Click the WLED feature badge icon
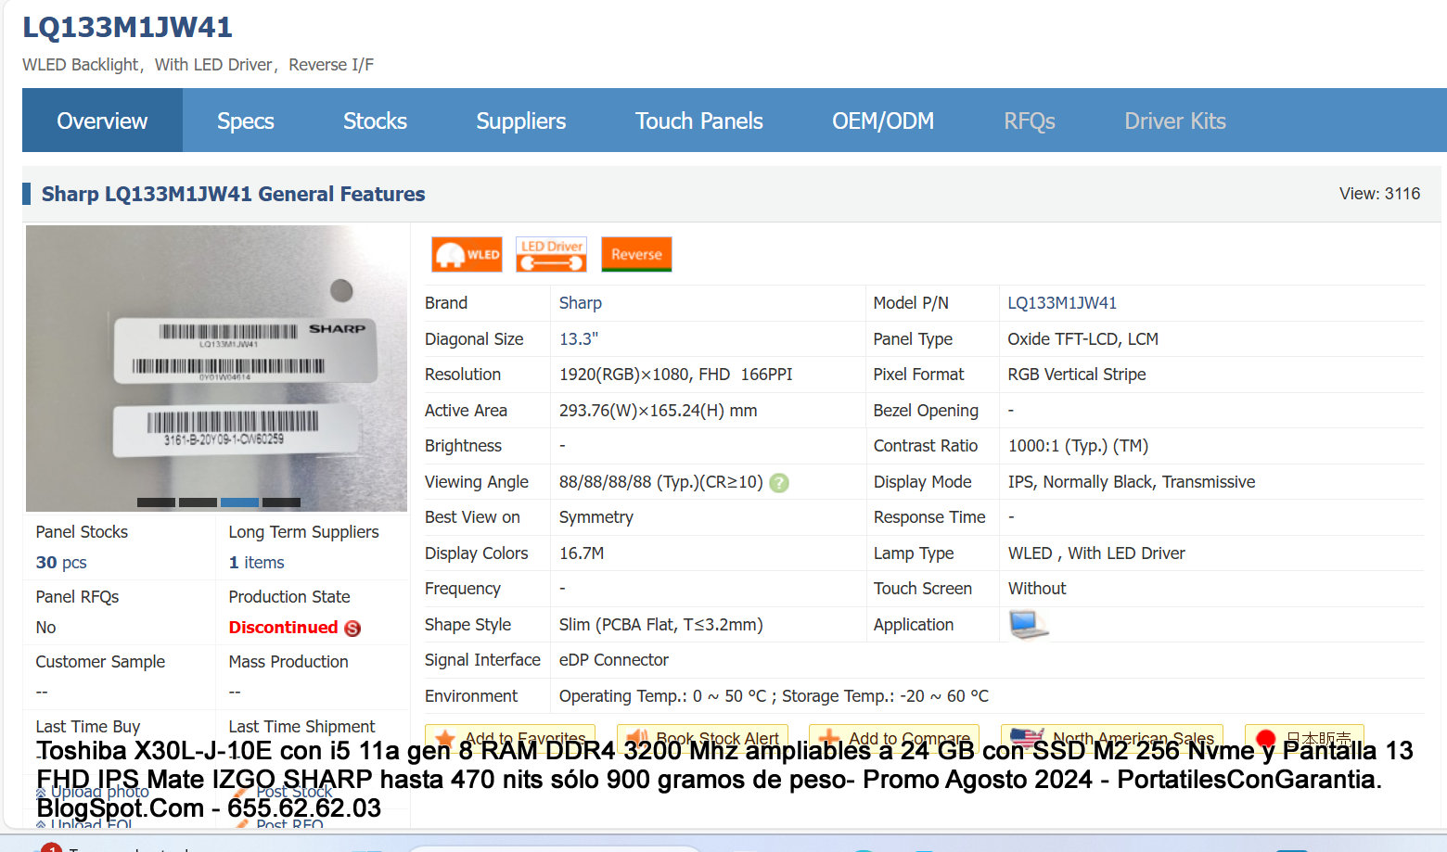Image resolution: width=1447 pixels, height=852 pixels. coord(467,254)
